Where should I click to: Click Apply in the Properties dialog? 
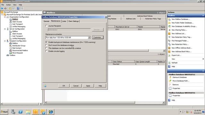[88, 86]
